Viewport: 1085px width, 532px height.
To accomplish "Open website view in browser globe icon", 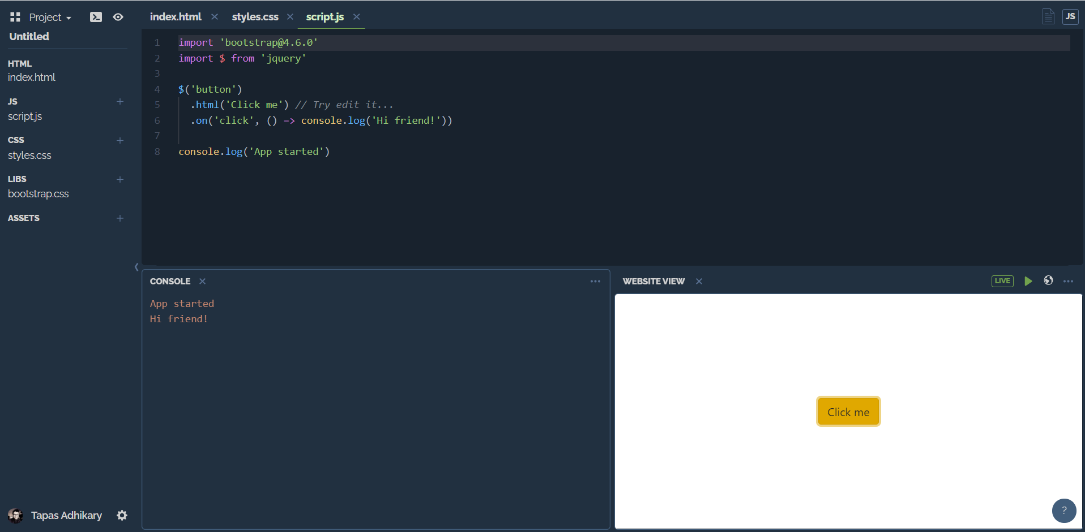I will (x=1048, y=280).
